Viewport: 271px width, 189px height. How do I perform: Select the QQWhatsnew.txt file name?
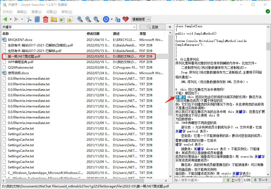21,67
